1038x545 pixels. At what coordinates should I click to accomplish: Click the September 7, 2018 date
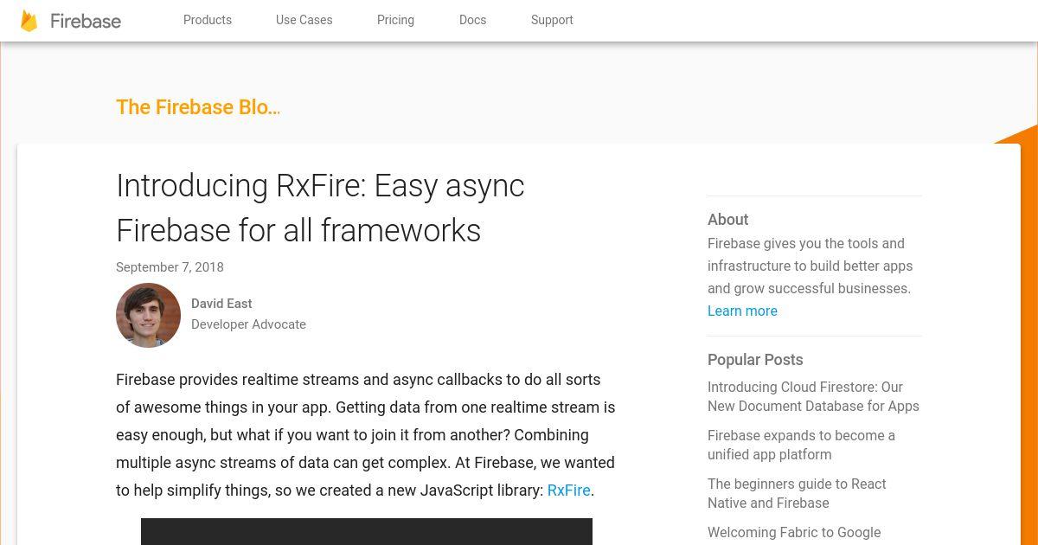(x=170, y=267)
